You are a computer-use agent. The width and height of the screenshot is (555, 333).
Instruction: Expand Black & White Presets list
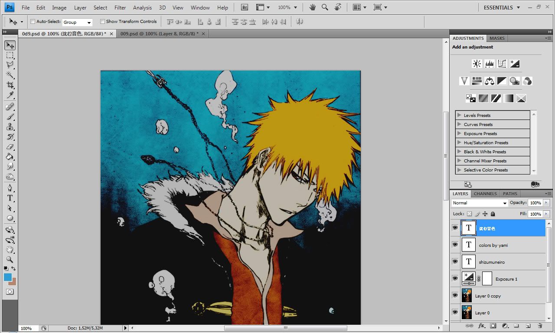(459, 152)
